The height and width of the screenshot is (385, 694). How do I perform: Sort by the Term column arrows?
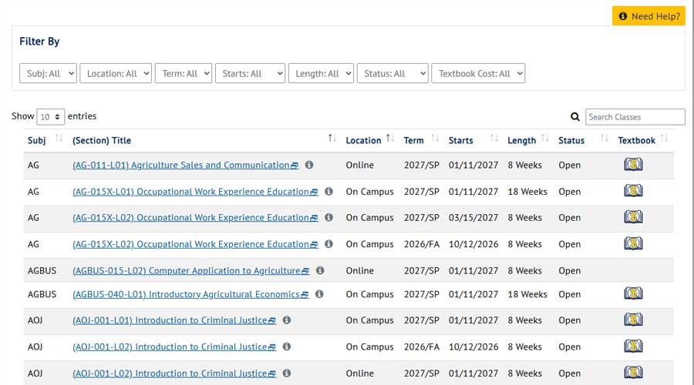(x=435, y=139)
